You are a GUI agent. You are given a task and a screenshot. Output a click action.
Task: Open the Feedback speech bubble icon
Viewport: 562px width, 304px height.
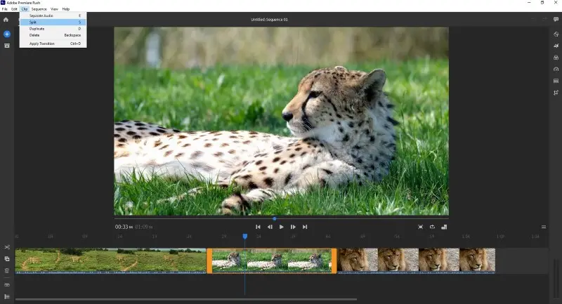pos(556,20)
